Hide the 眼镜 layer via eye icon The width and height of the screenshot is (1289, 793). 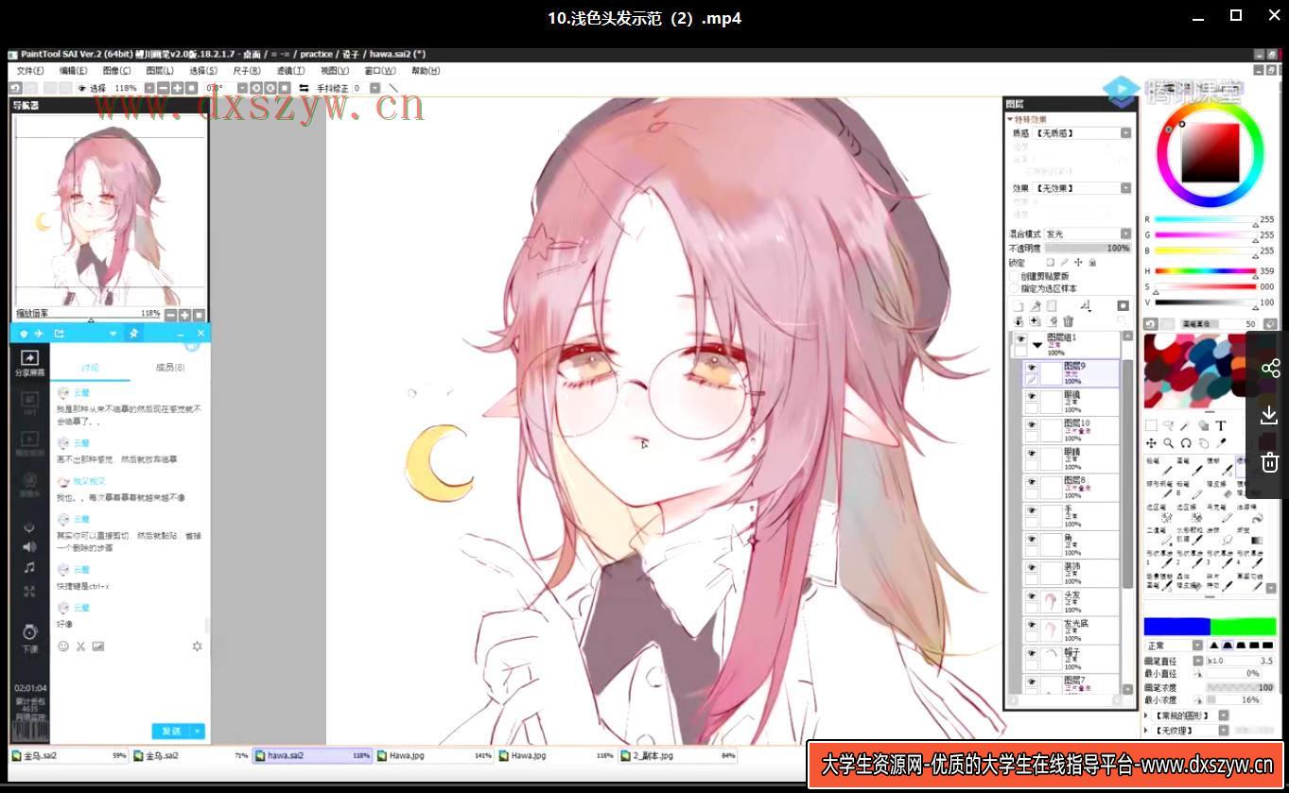click(1032, 396)
